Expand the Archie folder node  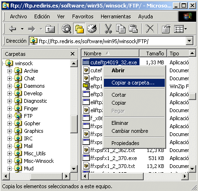click(x=9, y=71)
